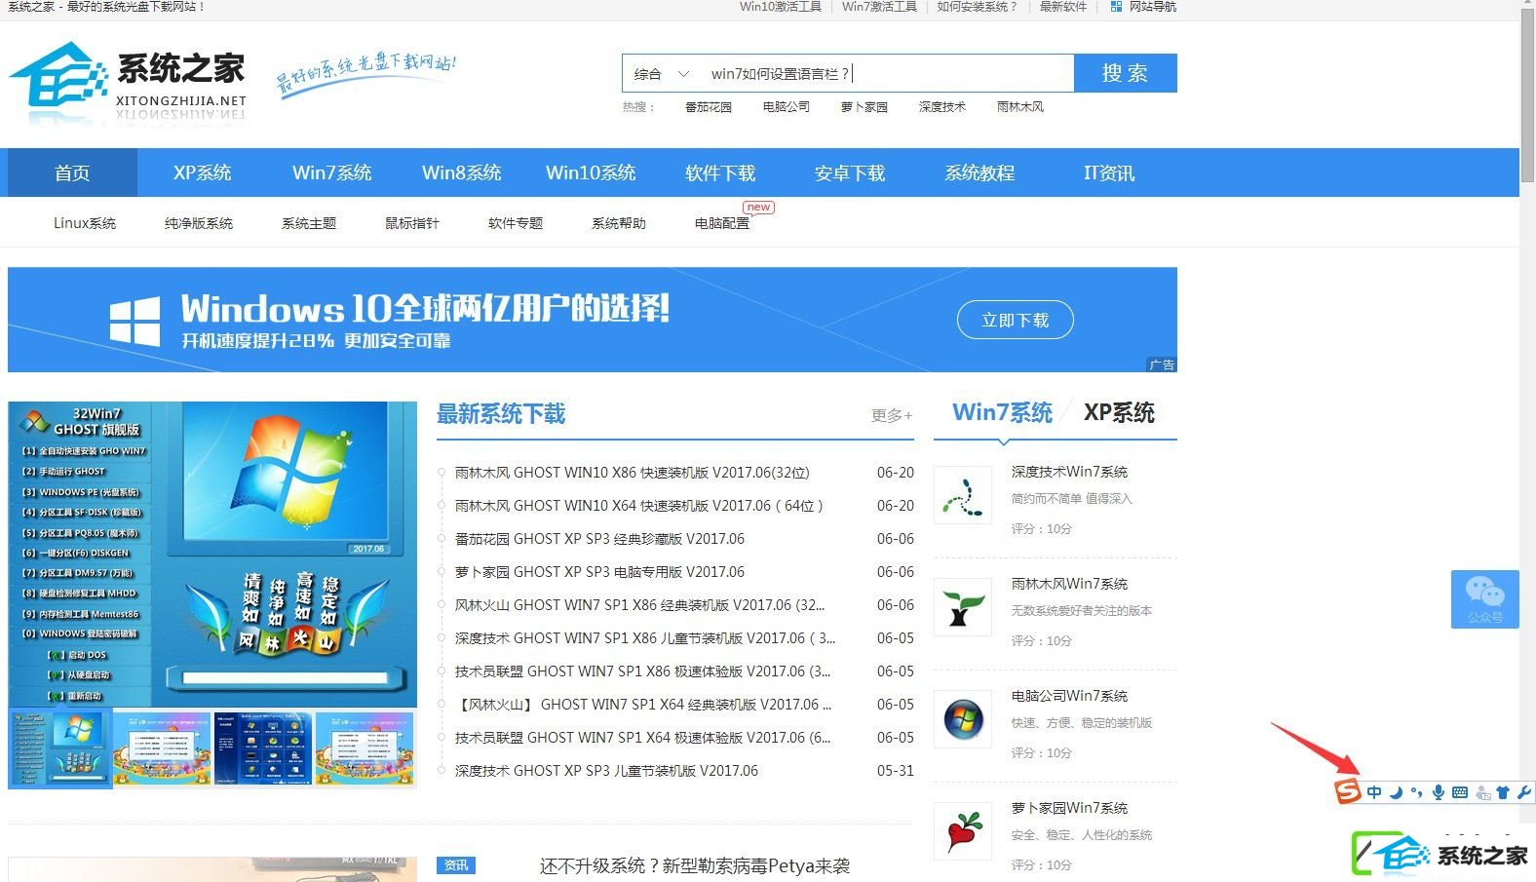Click the 深度技术Win7系统 logo icon
Screen dimensions: 1536x882
(x=963, y=494)
